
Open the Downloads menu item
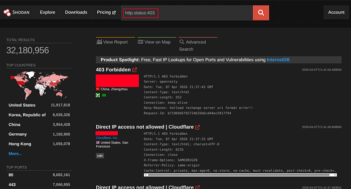click(76, 12)
